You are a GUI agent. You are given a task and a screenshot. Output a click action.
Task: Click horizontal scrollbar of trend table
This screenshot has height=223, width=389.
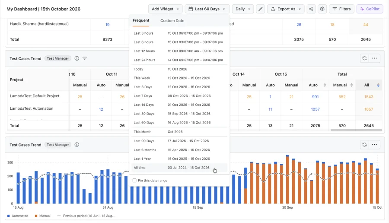[x=356, y=130]
